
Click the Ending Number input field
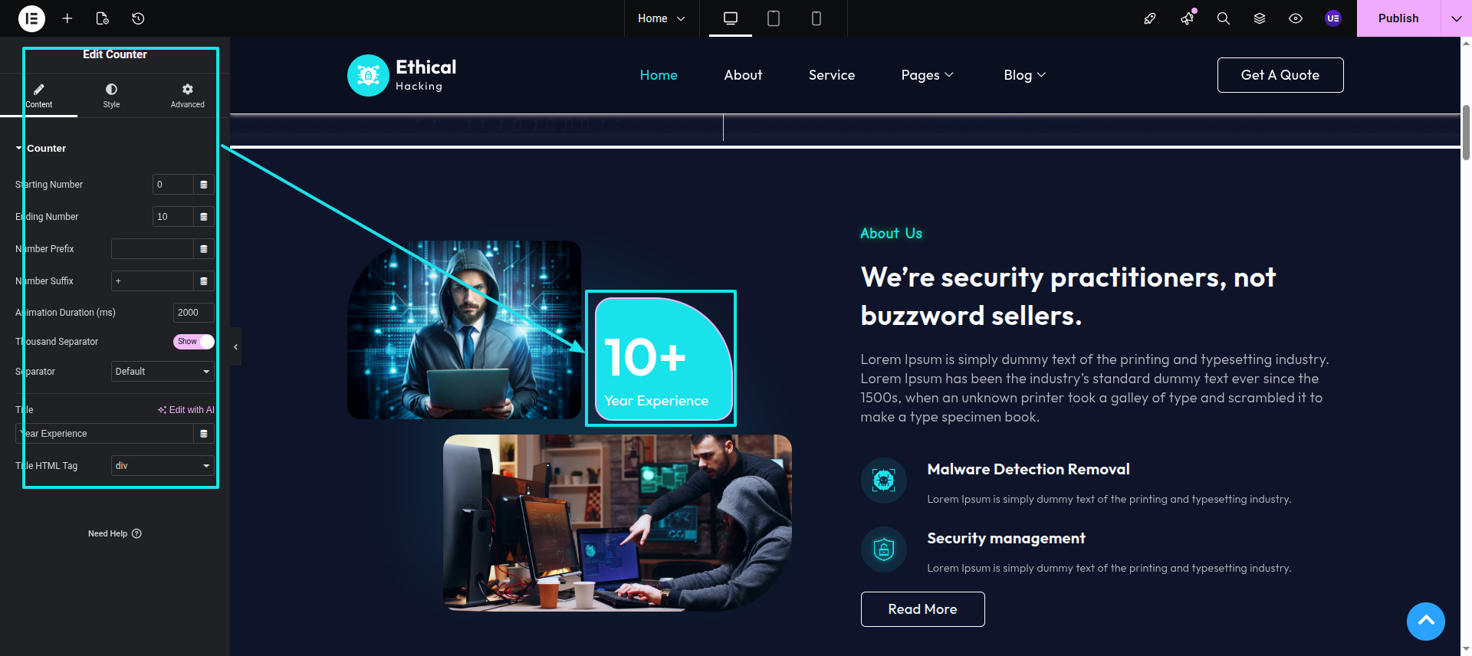click(x=172, y=217)
